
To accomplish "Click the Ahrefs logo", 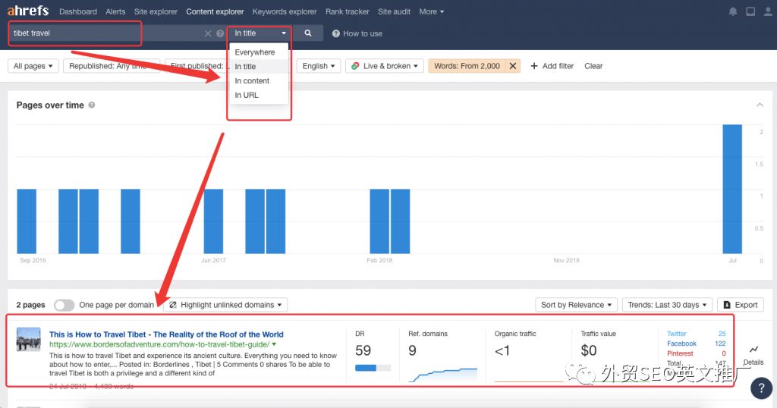I will pos(28,11).
